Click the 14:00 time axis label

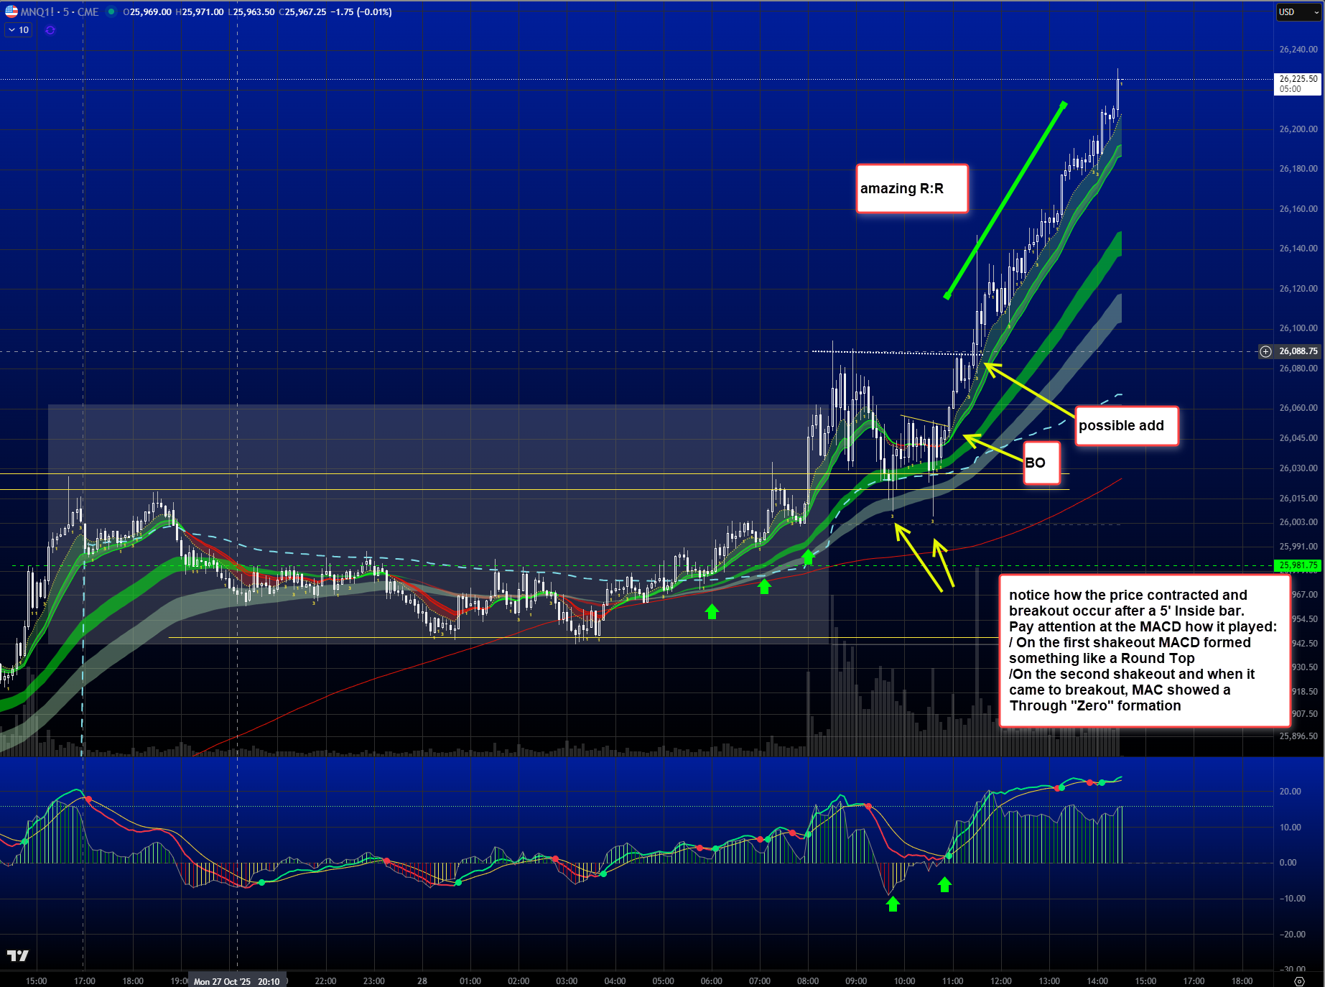coord(1097,981)
